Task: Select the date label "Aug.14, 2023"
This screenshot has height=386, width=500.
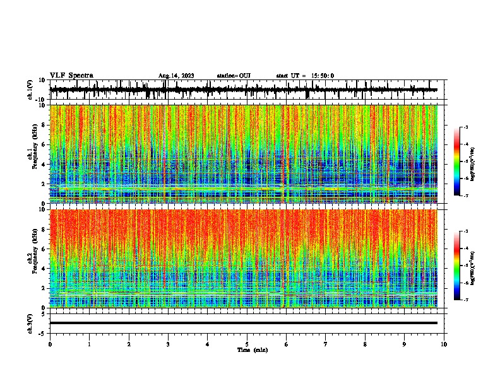Action: (x=176, y=76)
